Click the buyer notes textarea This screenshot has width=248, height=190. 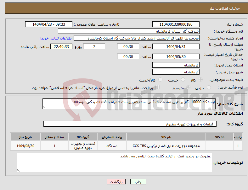pyautogui.click(x=114, y=162)
